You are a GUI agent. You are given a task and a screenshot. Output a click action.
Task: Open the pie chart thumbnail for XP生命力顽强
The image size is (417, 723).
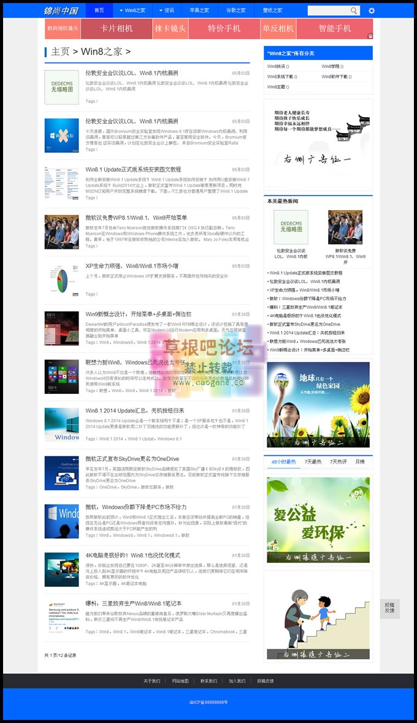(61, 281)
